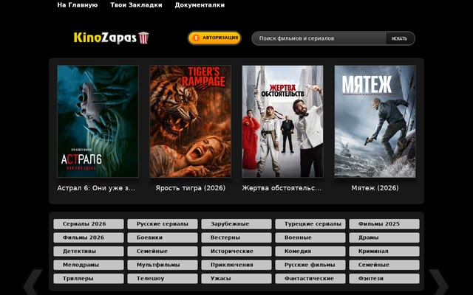The width and height of the screenshot is (473, 295).
Task: Browse the Телешоу category
Action: pyautogui.click(x=163, y=279)
